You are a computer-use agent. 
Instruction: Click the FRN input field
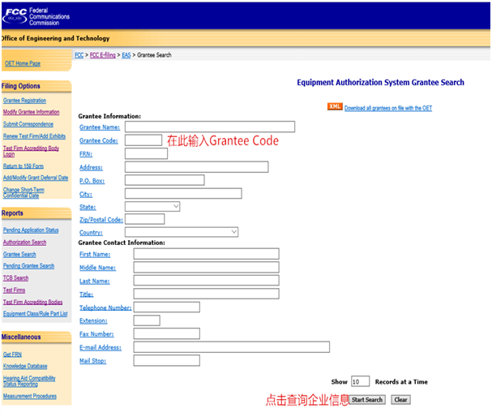(x=146, y=153)
